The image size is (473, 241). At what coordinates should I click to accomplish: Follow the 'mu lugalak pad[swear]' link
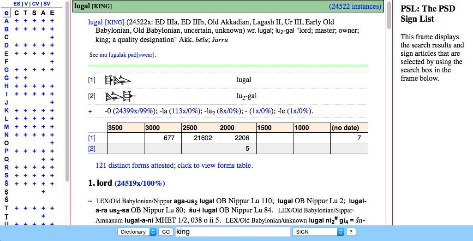(x=127, y=55)
